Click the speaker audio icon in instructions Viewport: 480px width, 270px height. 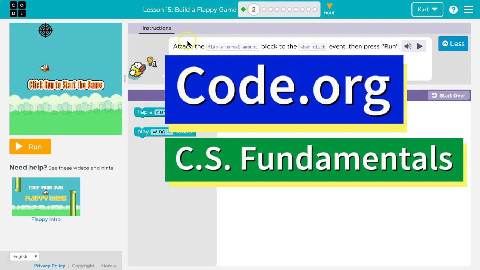pyautogui.click(x=408, y=46)
